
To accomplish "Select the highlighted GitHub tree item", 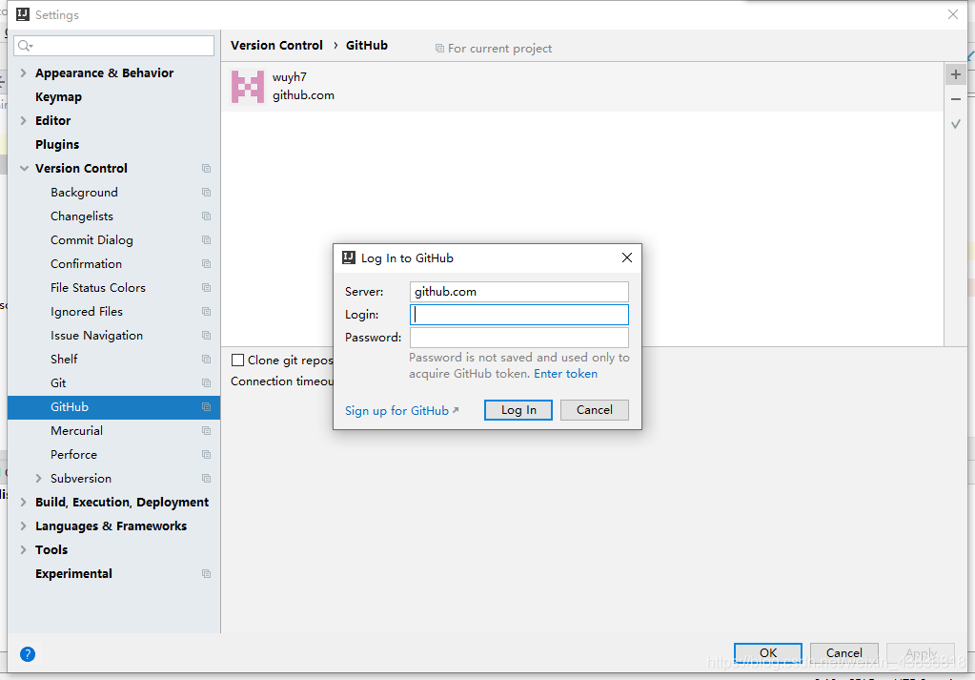I will [x=113, y=407].
